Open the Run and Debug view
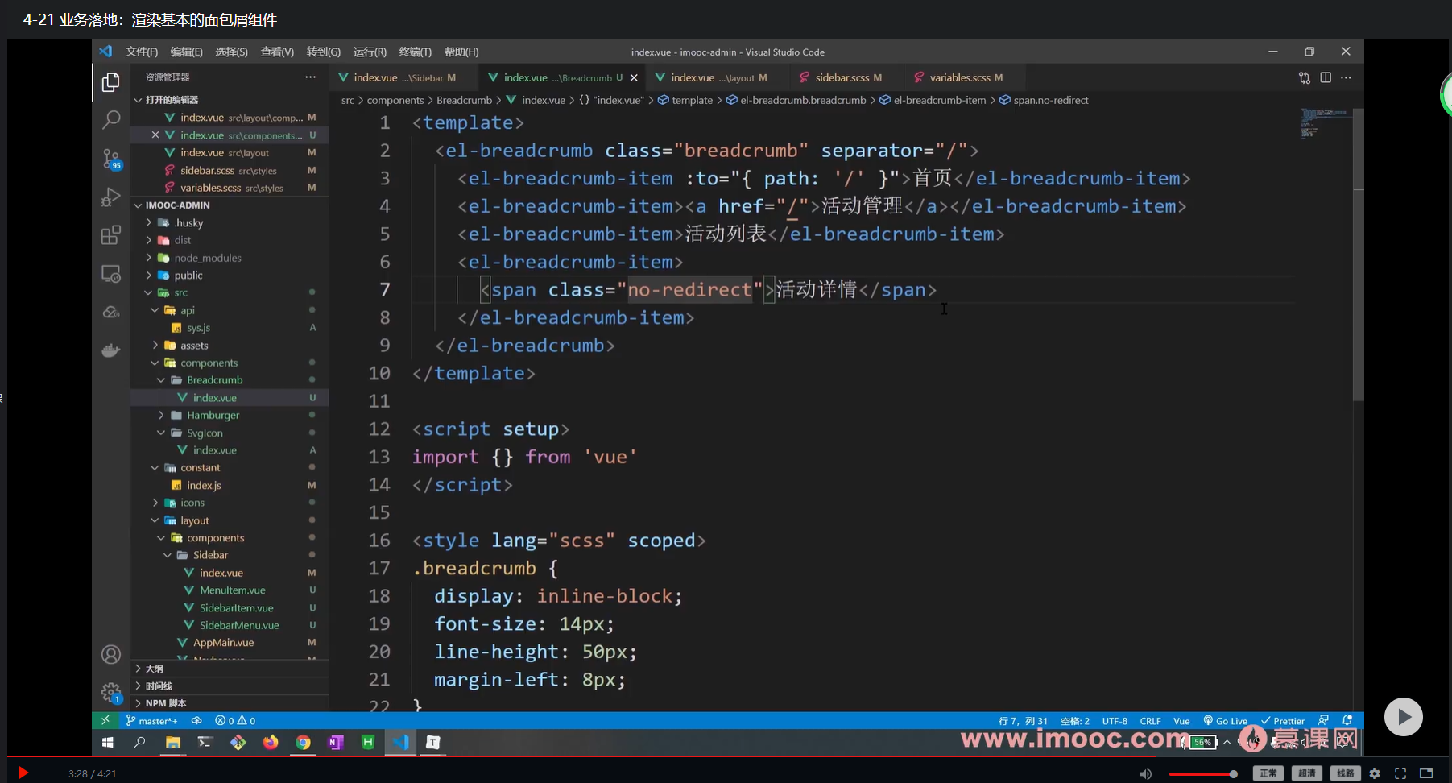The height and width of the screenshot is (783, 1452). click(x=111, y=197)
